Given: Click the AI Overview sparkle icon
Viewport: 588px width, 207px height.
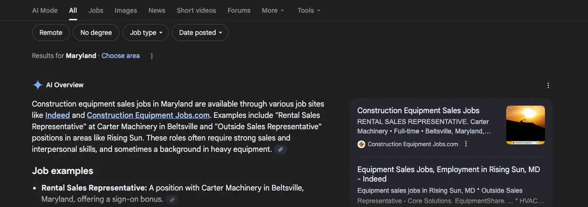Looking at the screenshot, I should point(37,85).
